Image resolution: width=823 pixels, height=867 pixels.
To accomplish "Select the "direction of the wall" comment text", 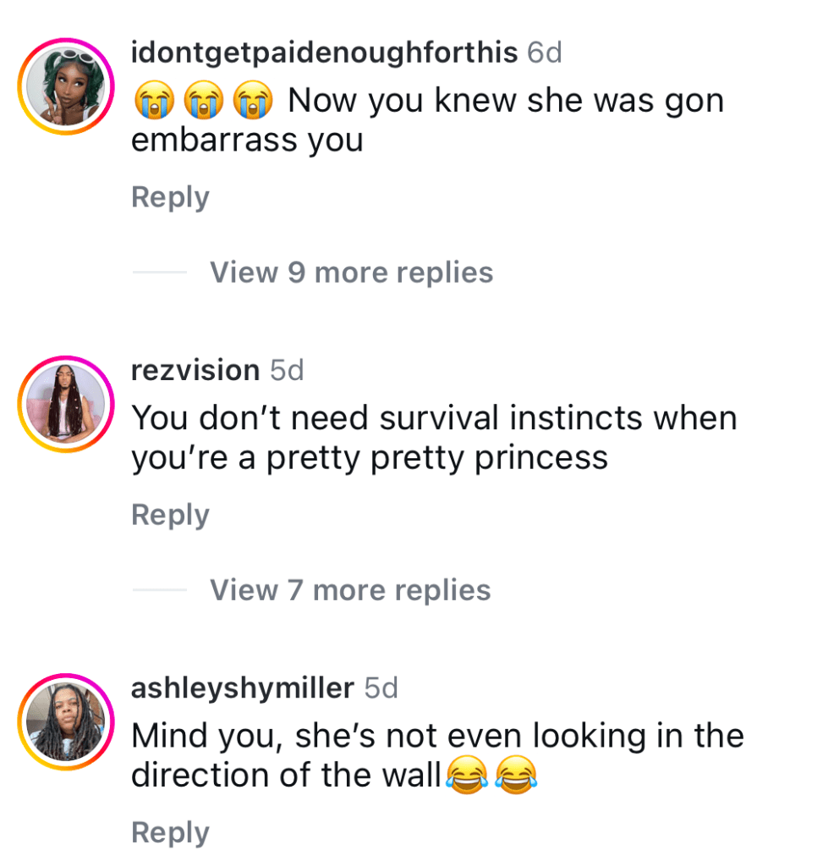I will 286,775.
